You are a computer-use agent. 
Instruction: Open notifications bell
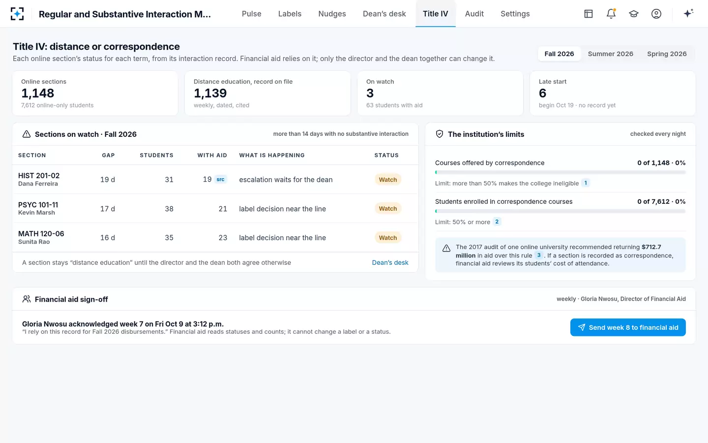(x=611, y=14)
